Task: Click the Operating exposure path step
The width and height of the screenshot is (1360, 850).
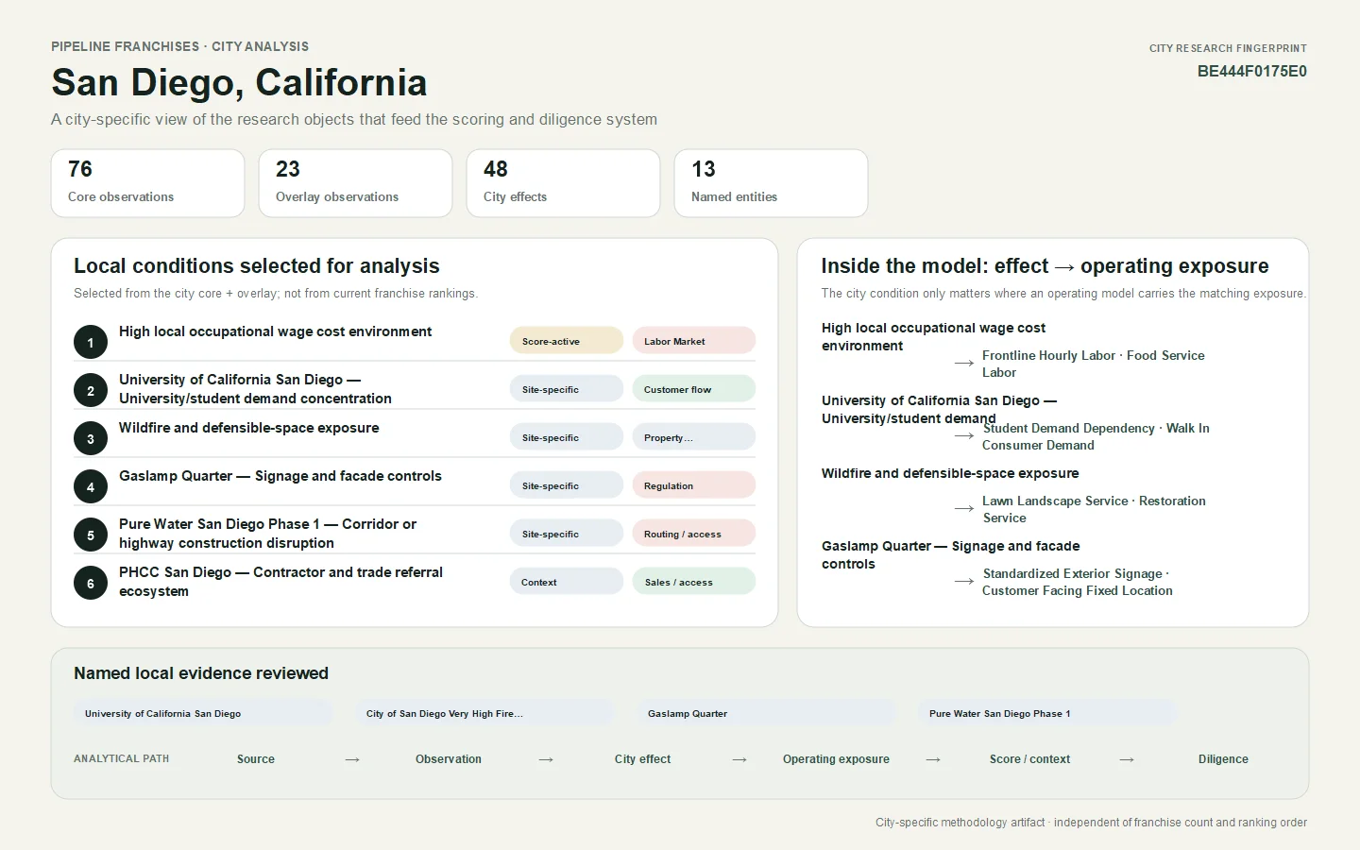Action: coord(836,759)
